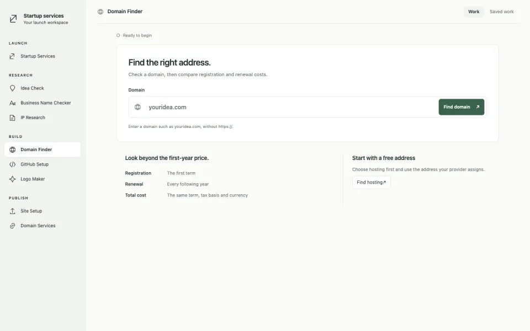The width and height of the screenshot is (530, 331).
Task: Click the globe icon beside the Domain Finder header
Action: (100, 12)
